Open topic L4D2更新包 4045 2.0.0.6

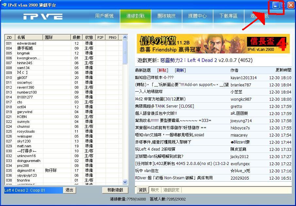tap(182, 164)
